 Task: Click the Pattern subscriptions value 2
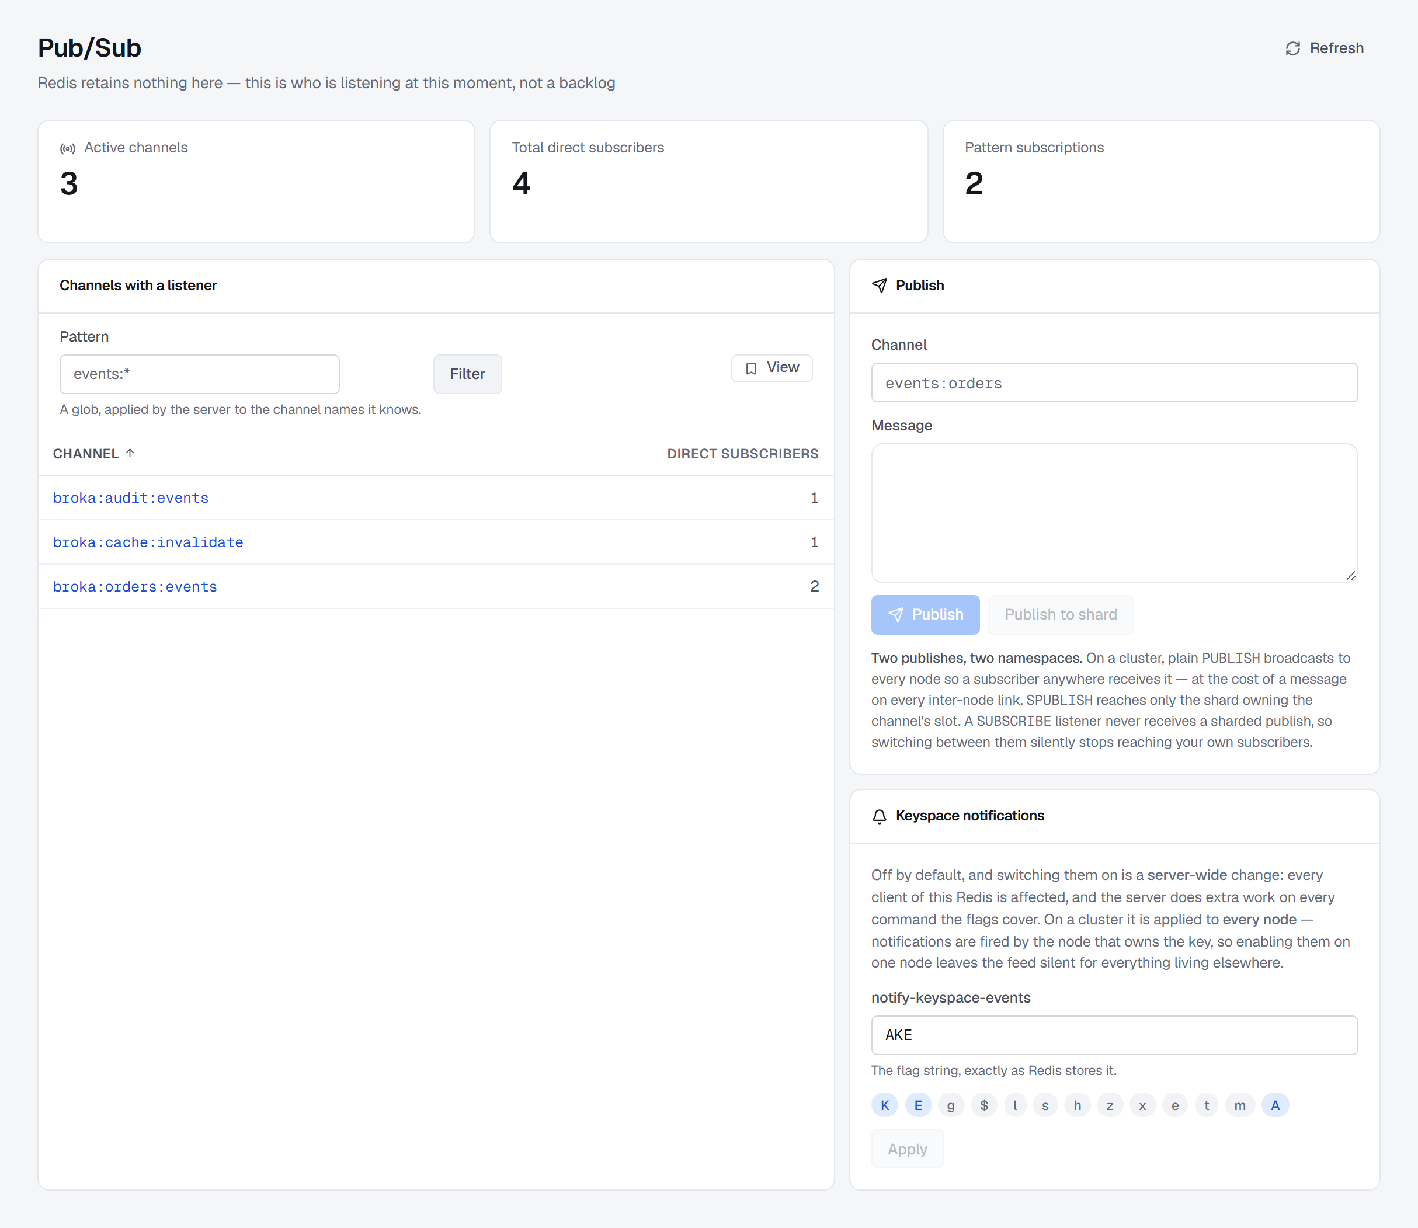(974, 184)
